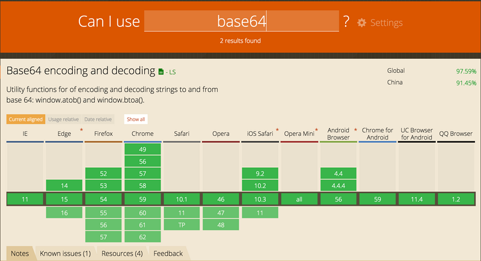
Task: Click the asterisk note next to Edge
Action: [x=81, y=130]
